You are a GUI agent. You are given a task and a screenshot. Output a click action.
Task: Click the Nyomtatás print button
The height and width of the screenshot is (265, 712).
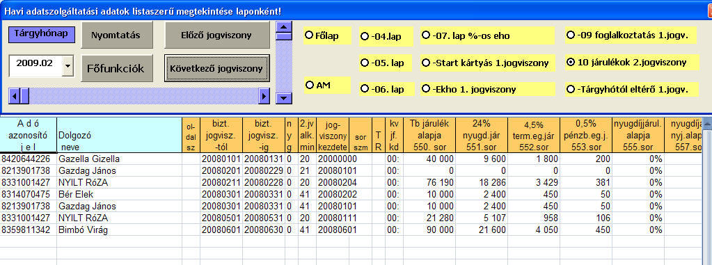pos(117,35)
